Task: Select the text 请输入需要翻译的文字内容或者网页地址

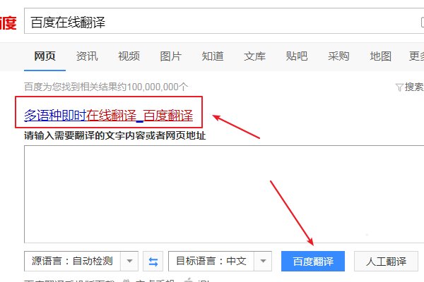Action: pos(115,135)
